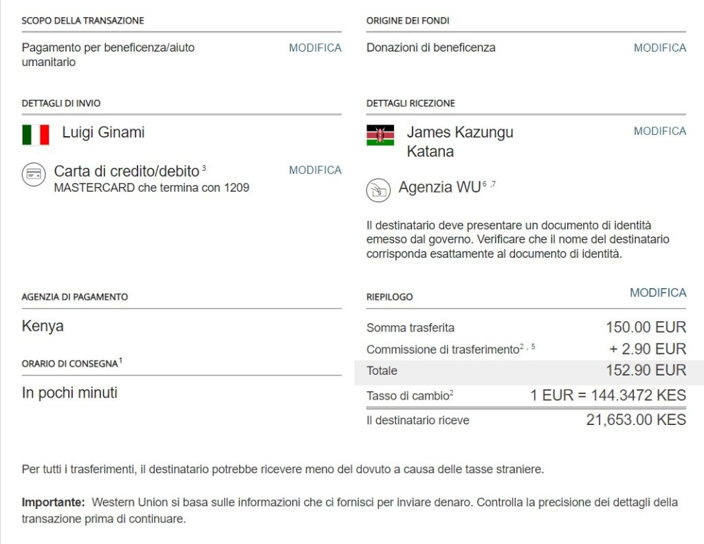Click the 21,653.00 KES recipient amount
704x544 pixels.
pos(636,420)
